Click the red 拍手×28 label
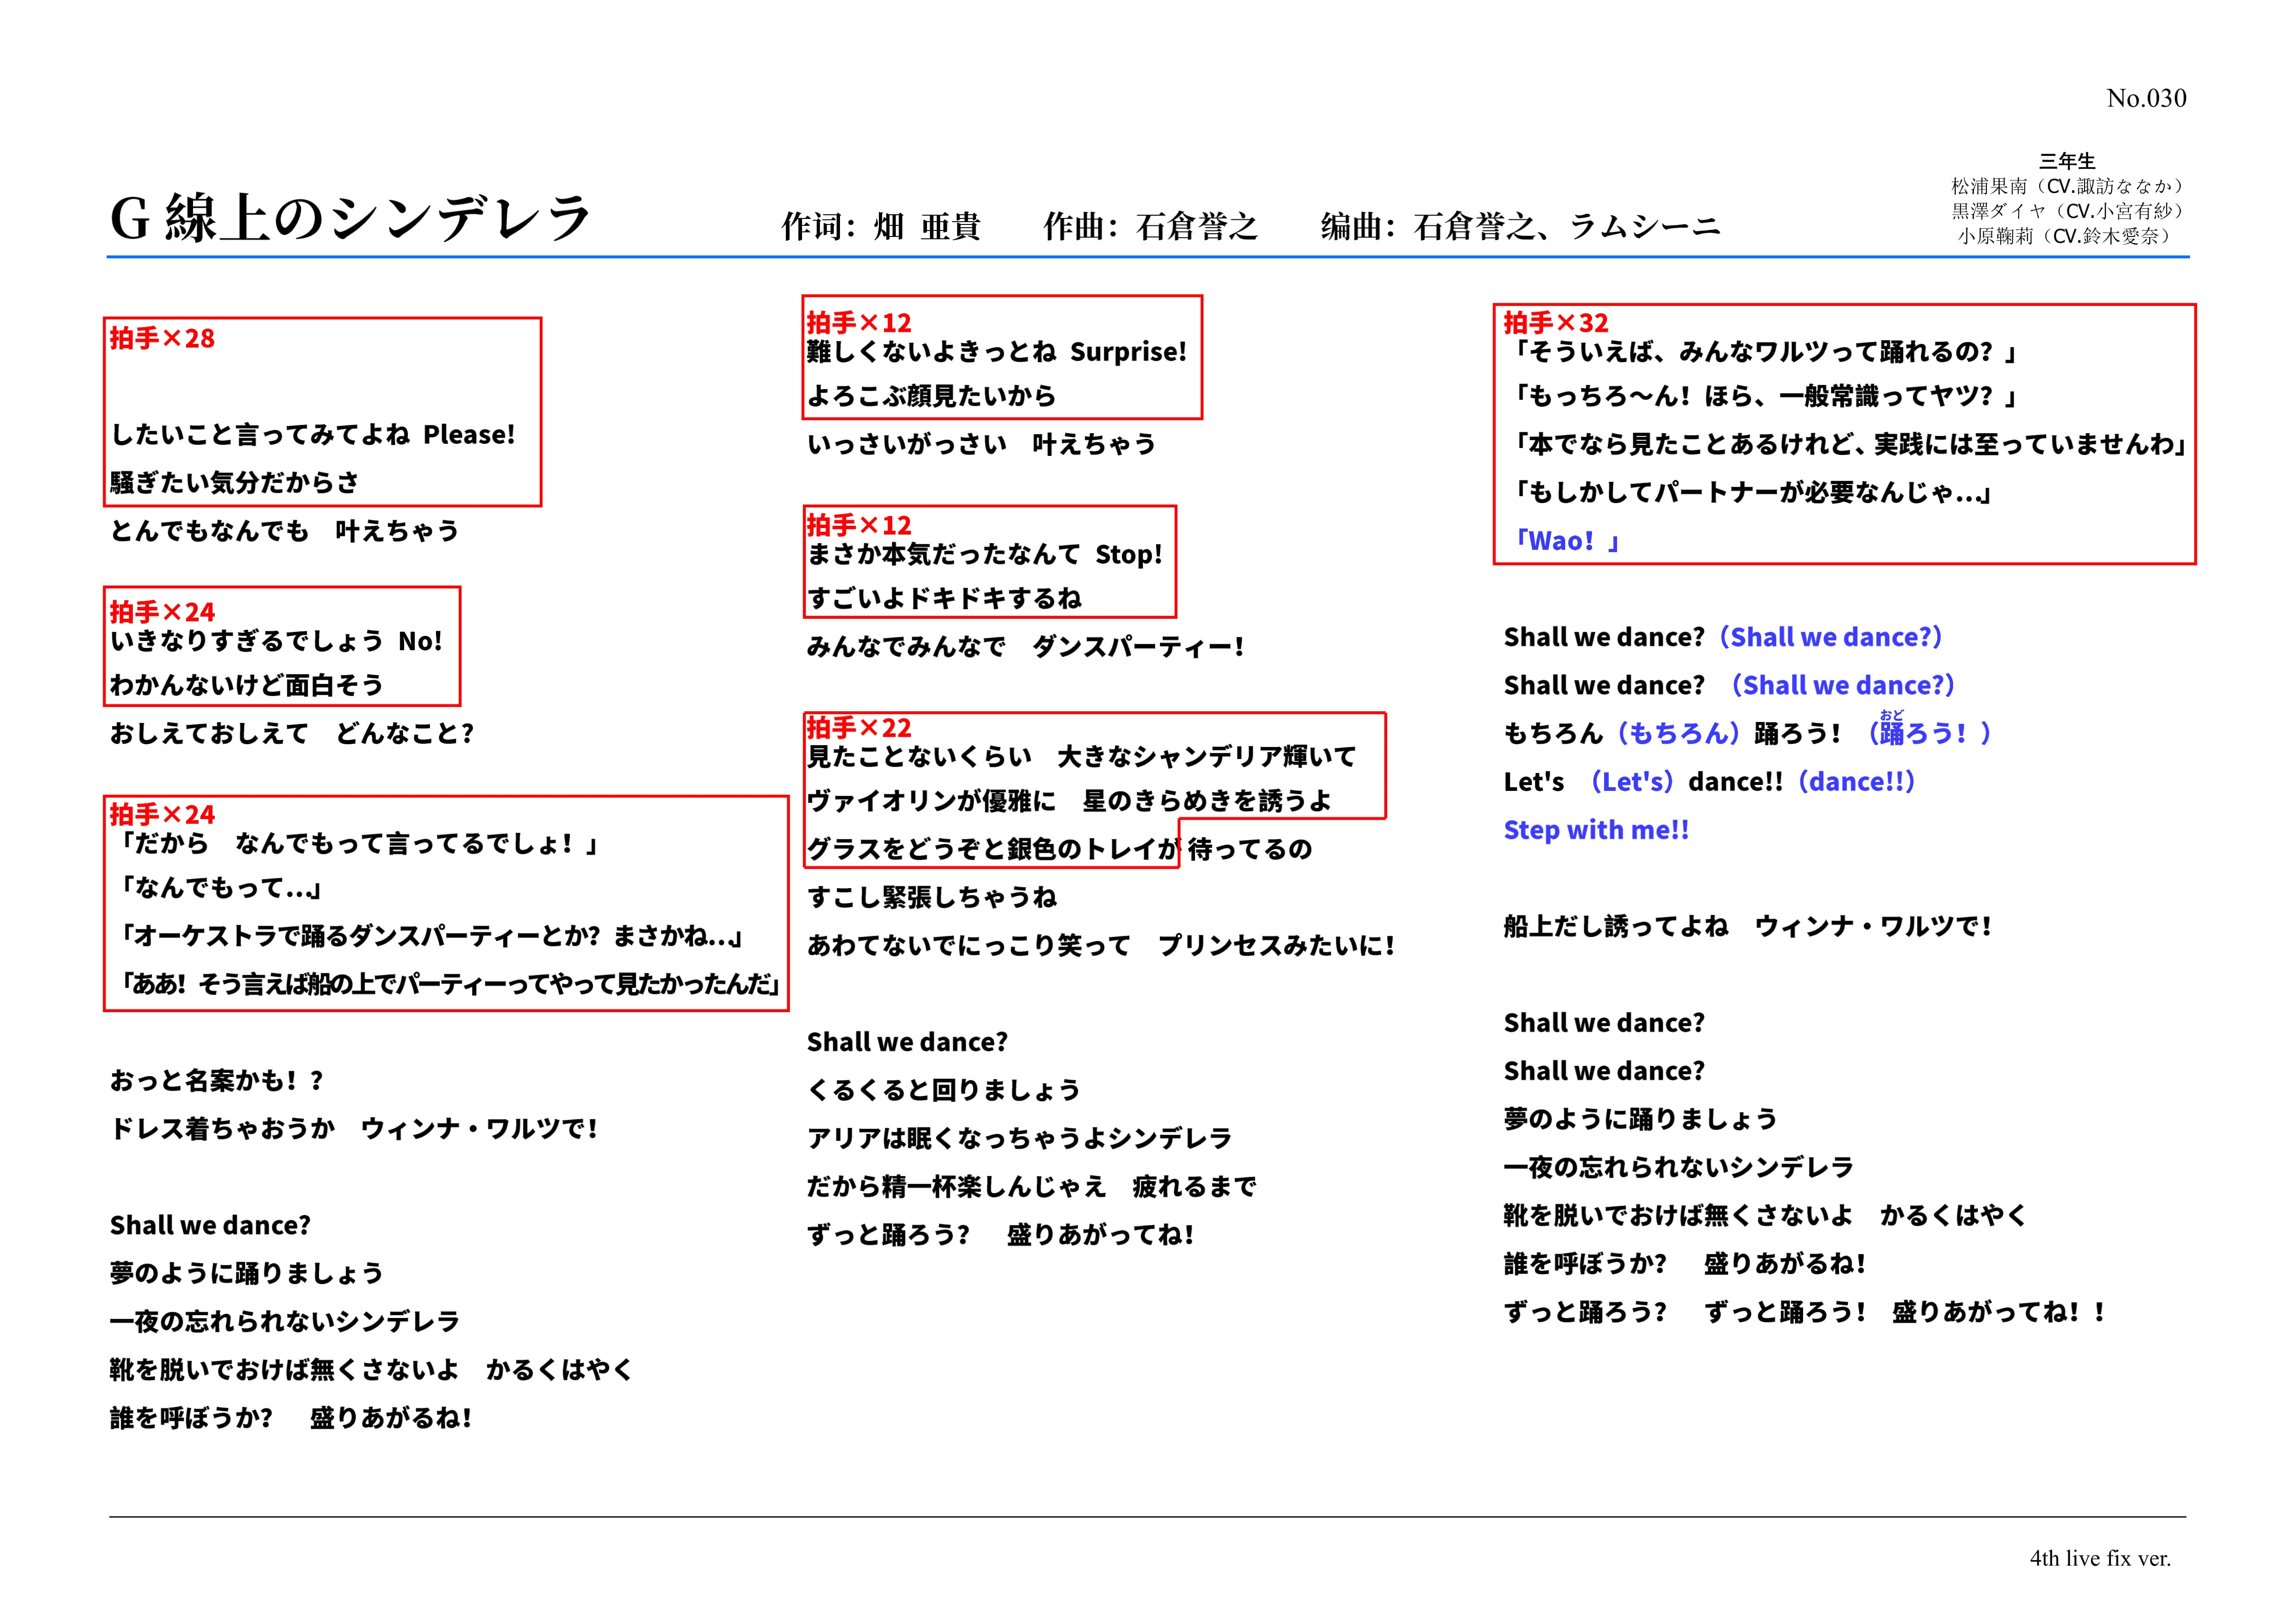 pyautogui.click(x=162, y=338)
